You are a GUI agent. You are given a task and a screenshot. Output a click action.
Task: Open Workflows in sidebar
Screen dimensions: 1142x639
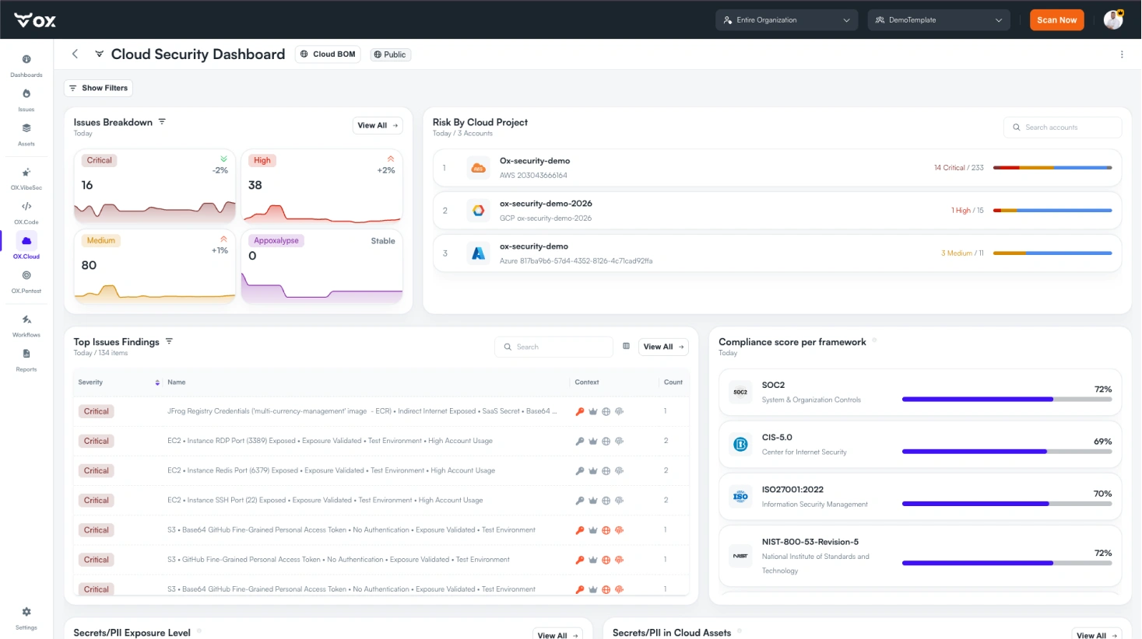click(x=26, y=325)
